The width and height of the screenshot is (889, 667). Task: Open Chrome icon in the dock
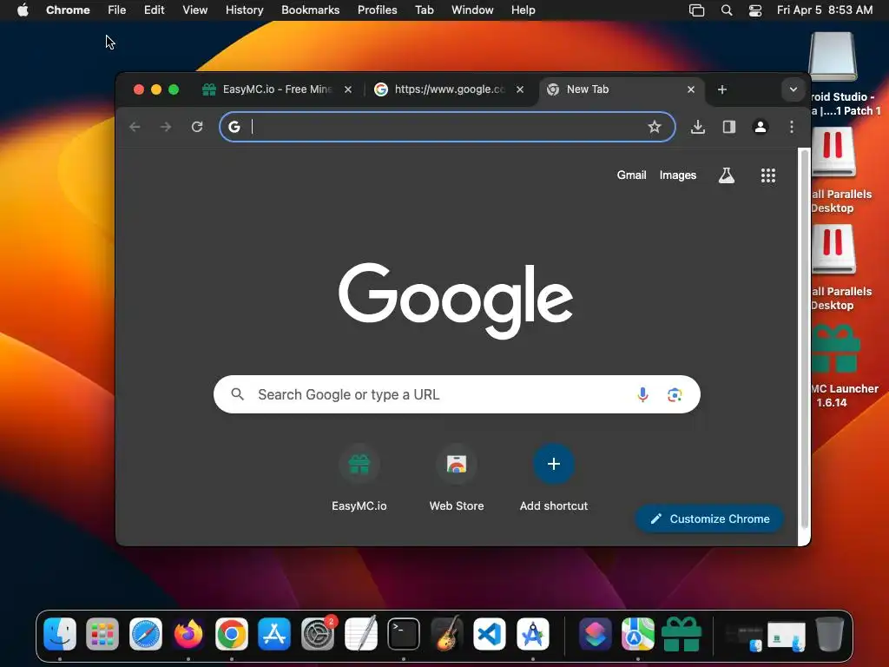[231, 633]
